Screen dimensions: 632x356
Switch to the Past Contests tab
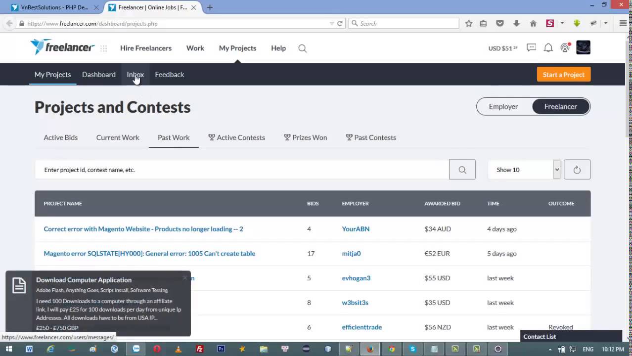pos(371,137)
